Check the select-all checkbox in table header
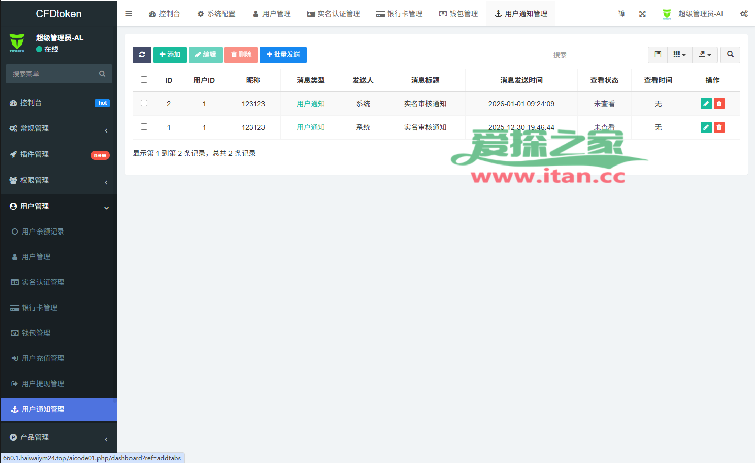This screenshot has width=755, height=463. [144, 80]
